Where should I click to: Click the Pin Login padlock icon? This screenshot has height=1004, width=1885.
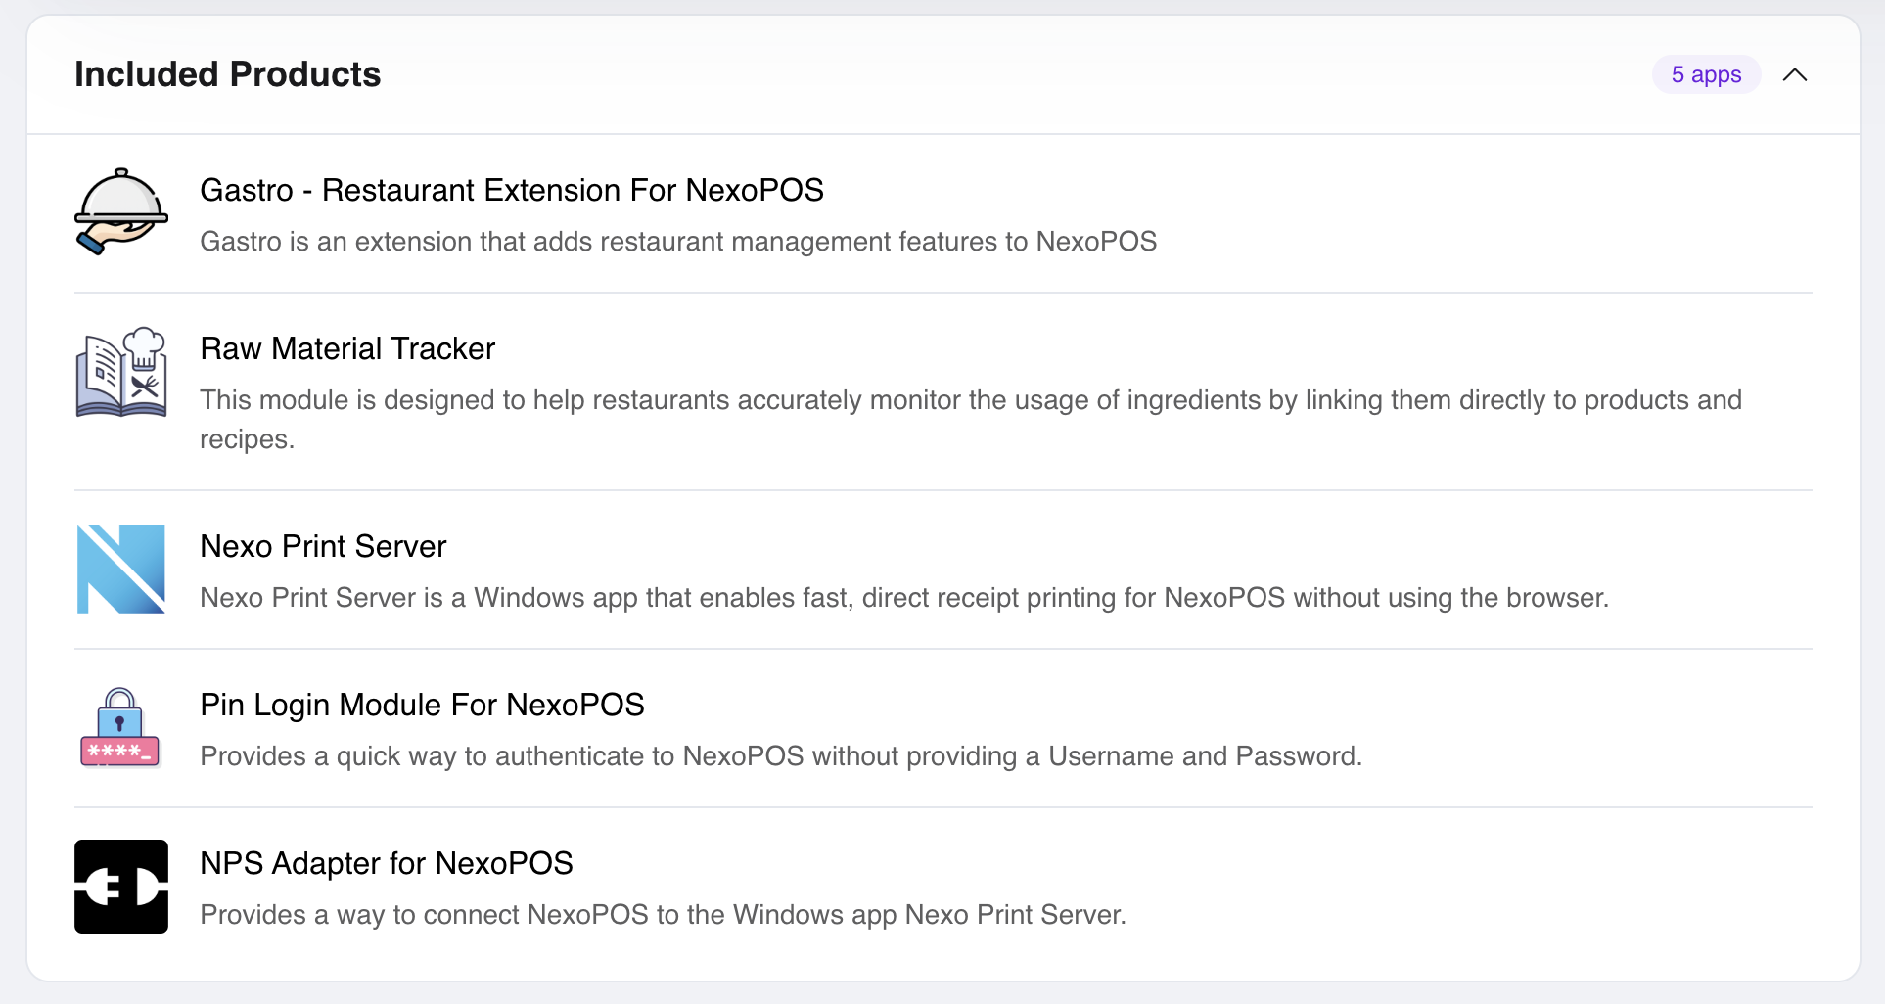click(x=119, y=728)
